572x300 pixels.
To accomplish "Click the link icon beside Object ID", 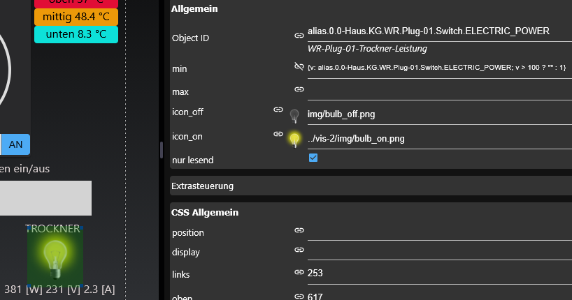I will click(299, 34).
